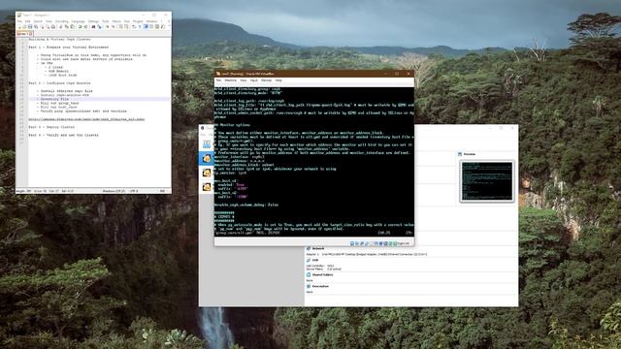Open the Shared Folders section header
This screenshot has width=621, height=349.
tap(322, 274)
